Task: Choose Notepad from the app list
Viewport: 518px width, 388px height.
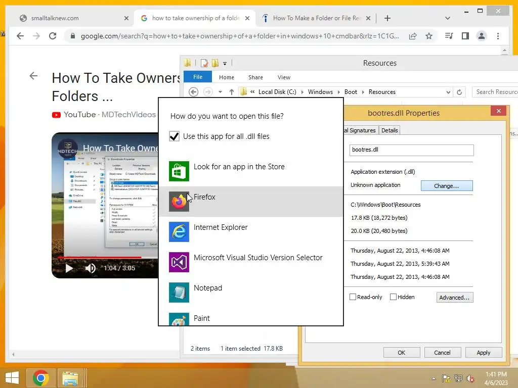Action: (x=251, y=293)
